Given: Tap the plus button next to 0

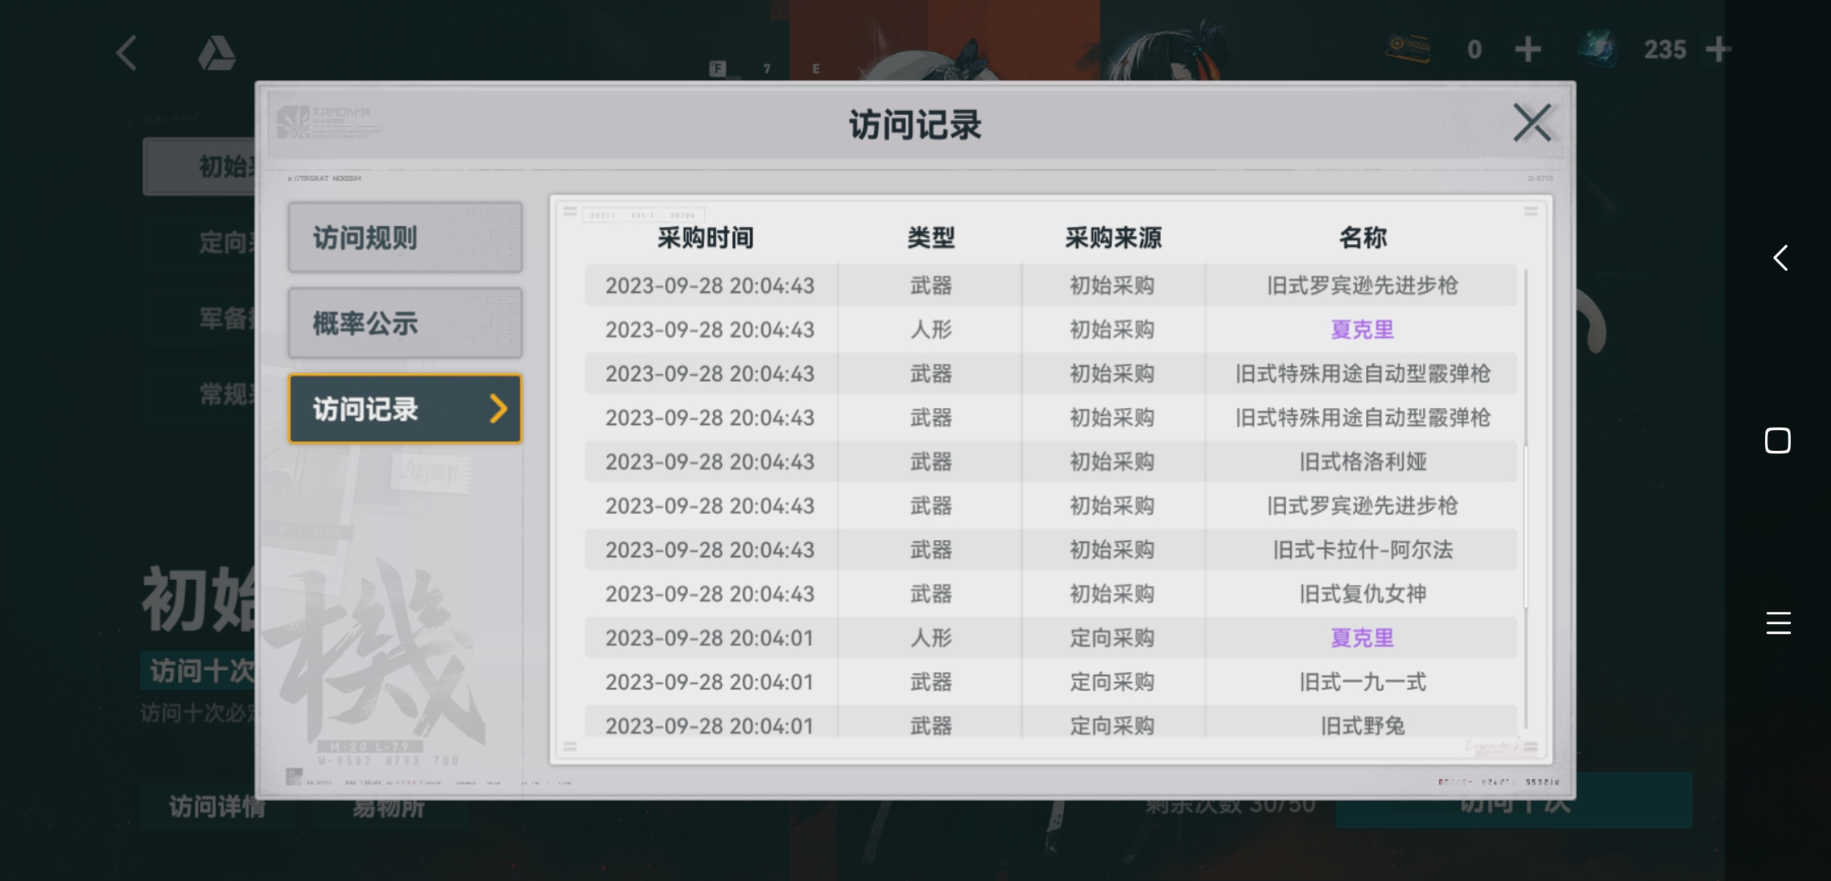Looking at the screenshot, I should point(1527,50).
